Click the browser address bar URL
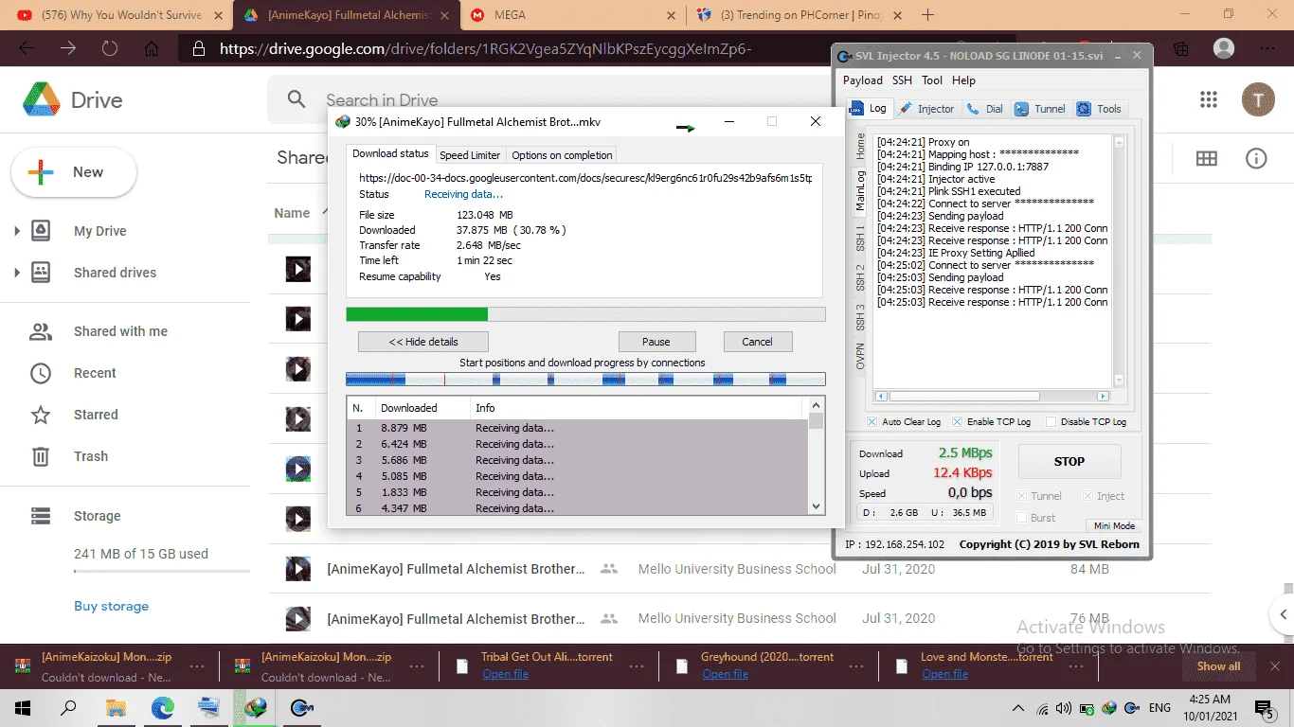This screenshot has height=727, width=1294. pos(486,48)
